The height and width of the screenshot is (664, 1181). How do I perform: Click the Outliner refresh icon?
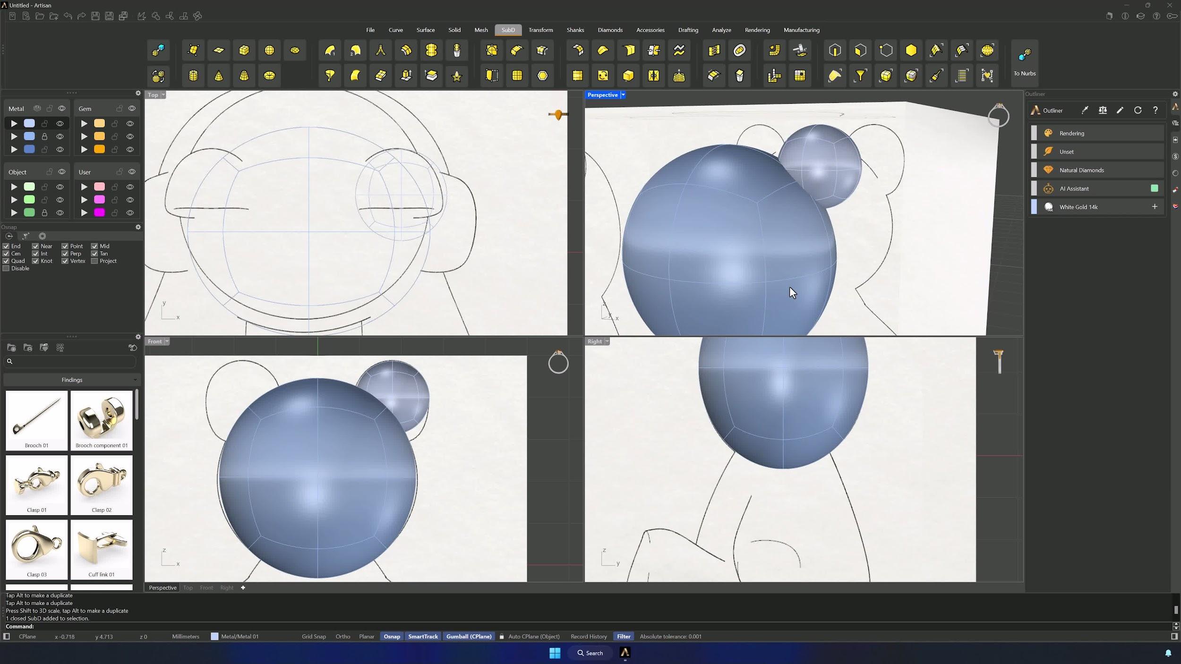coord(1138,110)
